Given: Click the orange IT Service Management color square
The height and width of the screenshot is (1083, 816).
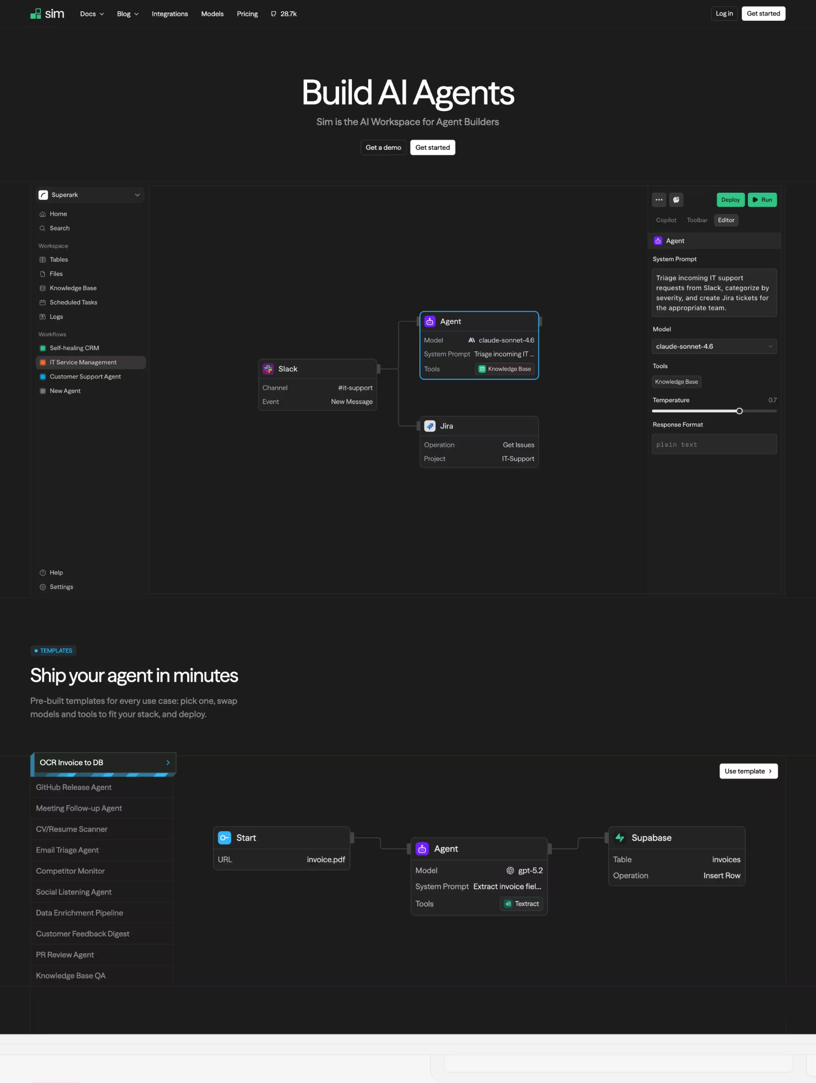Looking at the screenshot, I should pyautogui.click(x=42, y=362).
